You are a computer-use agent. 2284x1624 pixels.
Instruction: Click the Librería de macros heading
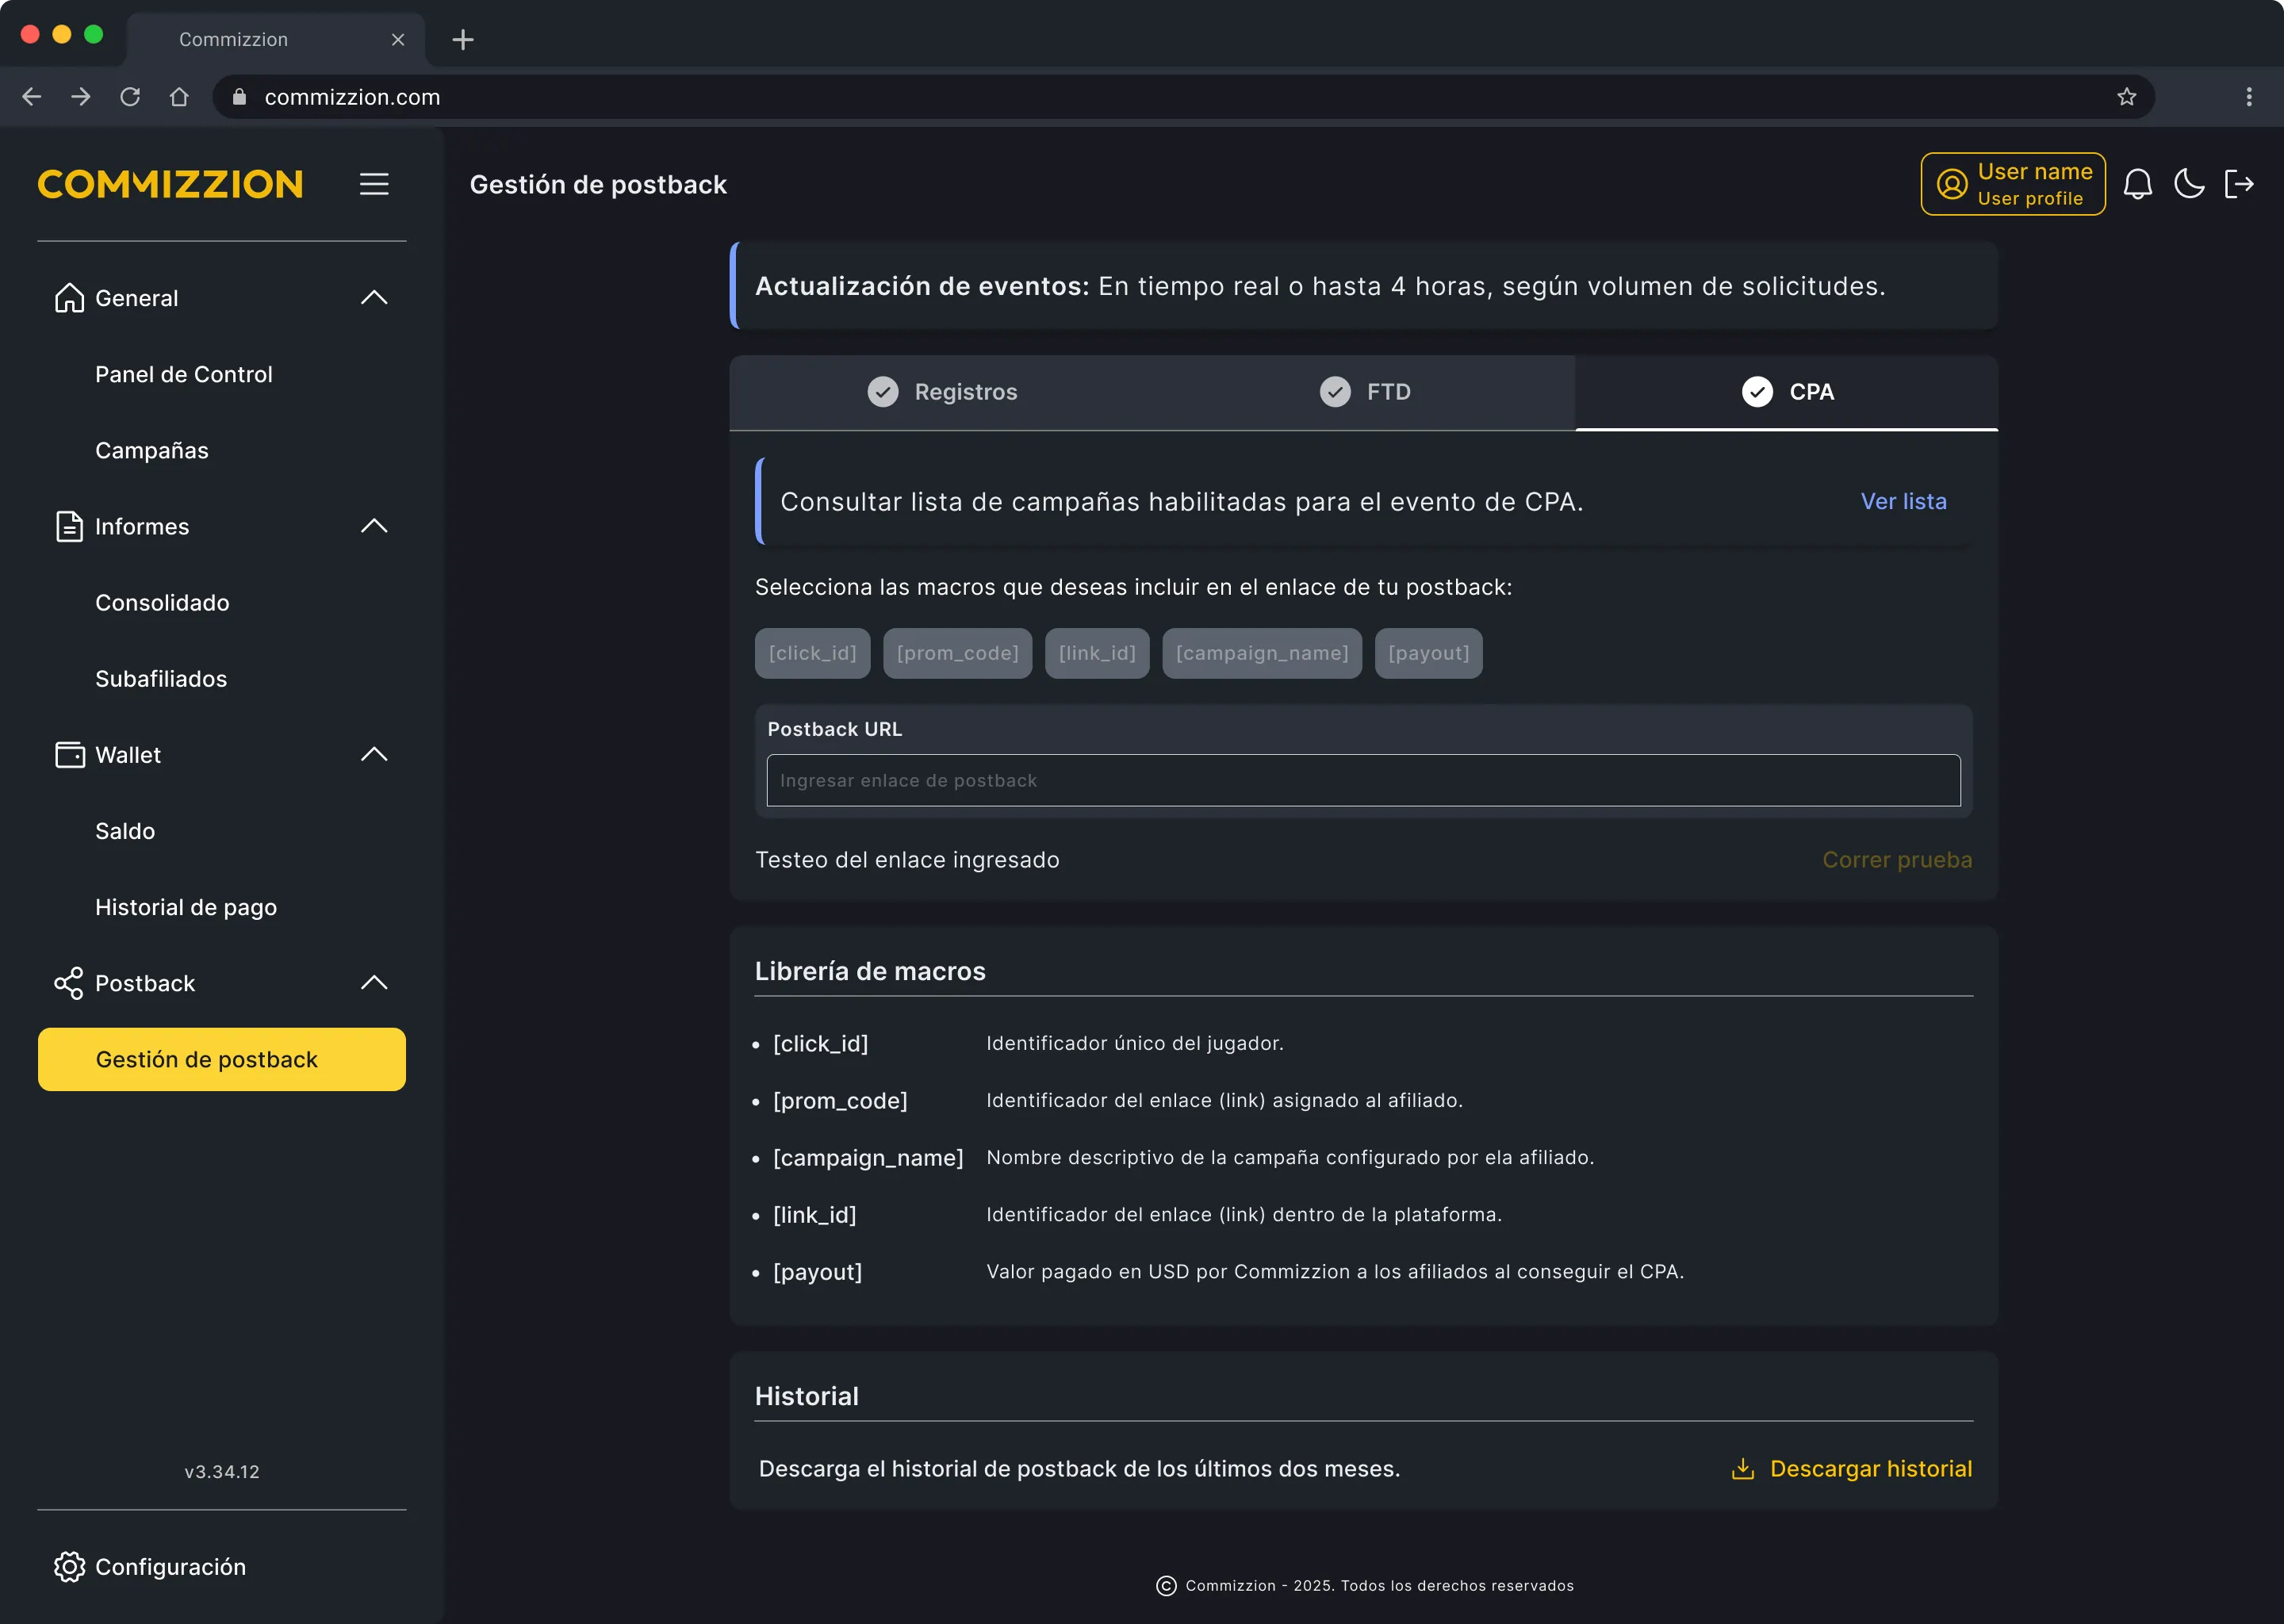[870, 971]
